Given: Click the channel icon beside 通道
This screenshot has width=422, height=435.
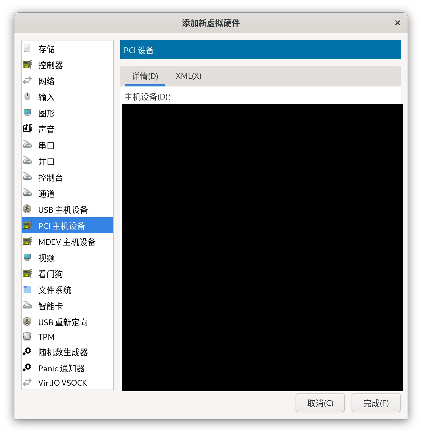Looking at the screenshot, I should coord(27,193).
